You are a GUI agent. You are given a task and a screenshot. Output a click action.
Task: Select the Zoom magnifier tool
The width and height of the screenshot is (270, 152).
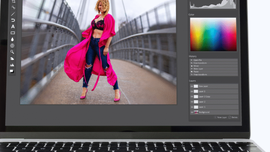point(12,52)
